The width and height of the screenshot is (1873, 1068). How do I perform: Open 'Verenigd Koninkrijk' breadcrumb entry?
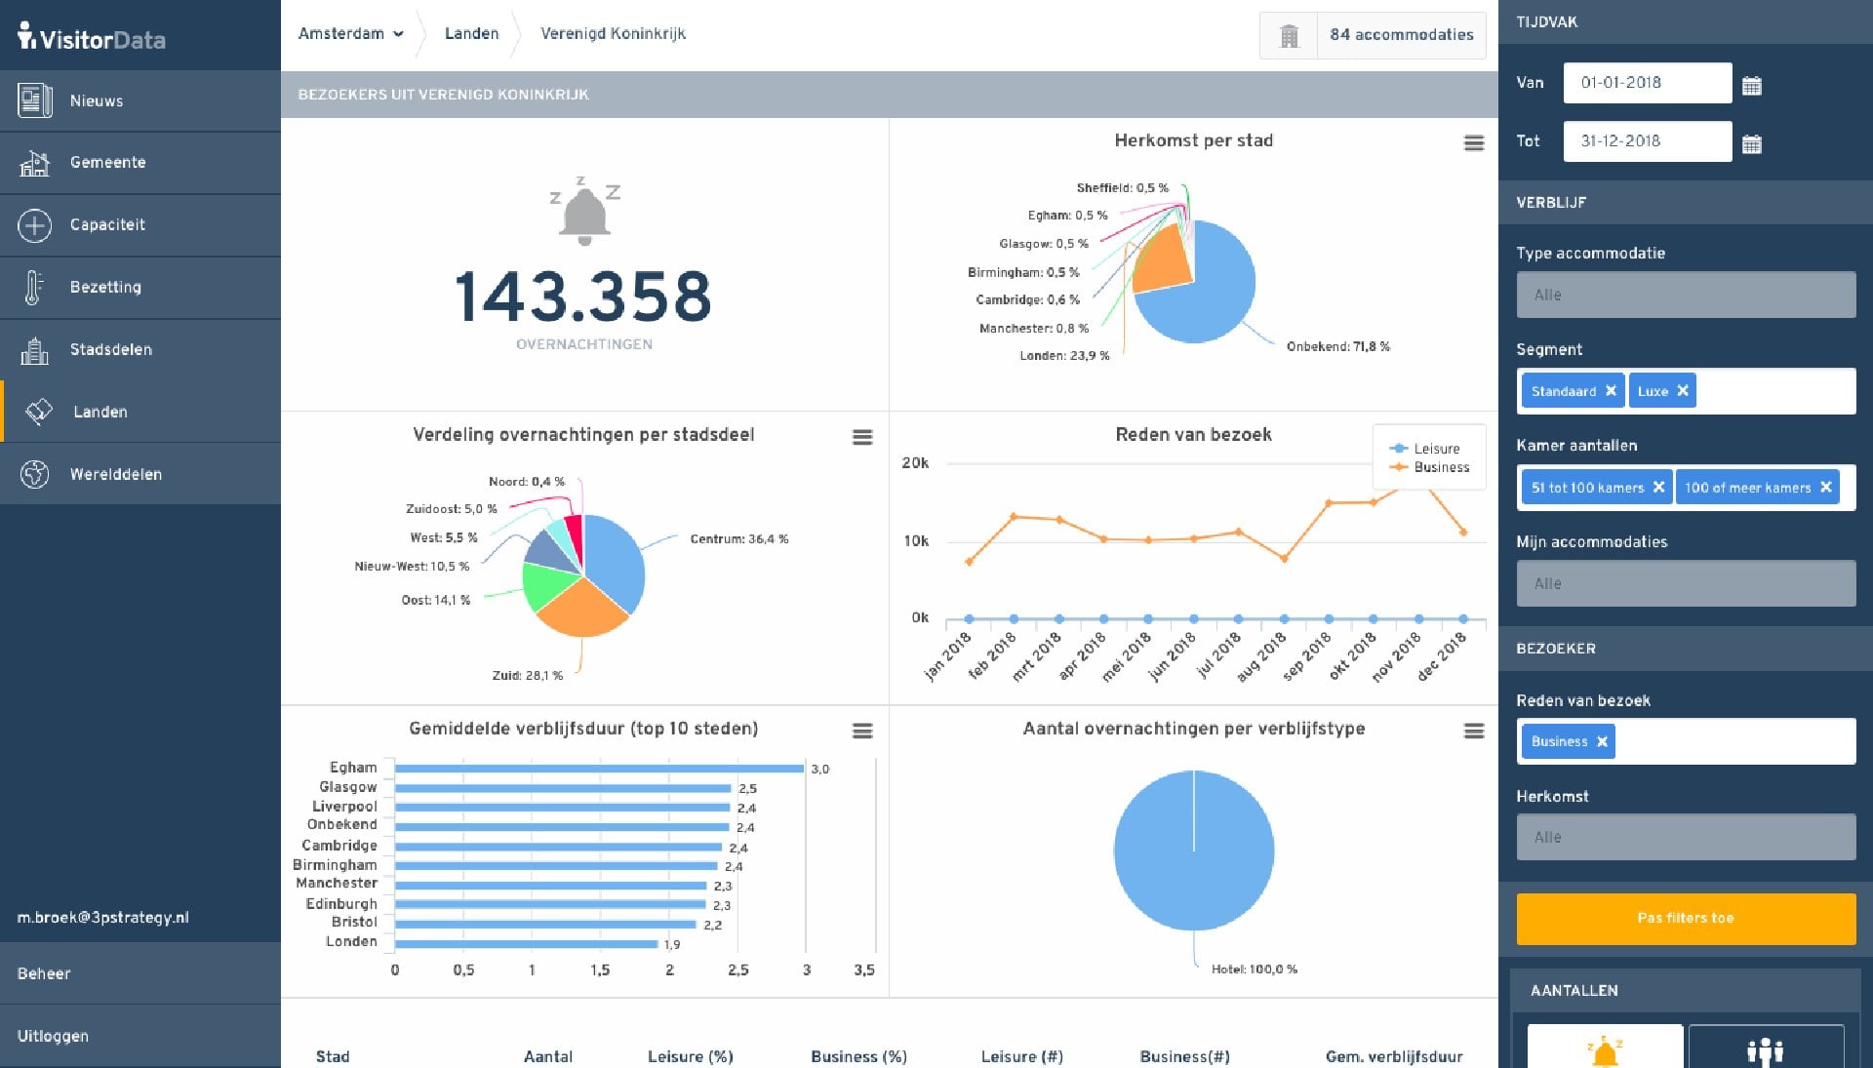click(613, 32)
